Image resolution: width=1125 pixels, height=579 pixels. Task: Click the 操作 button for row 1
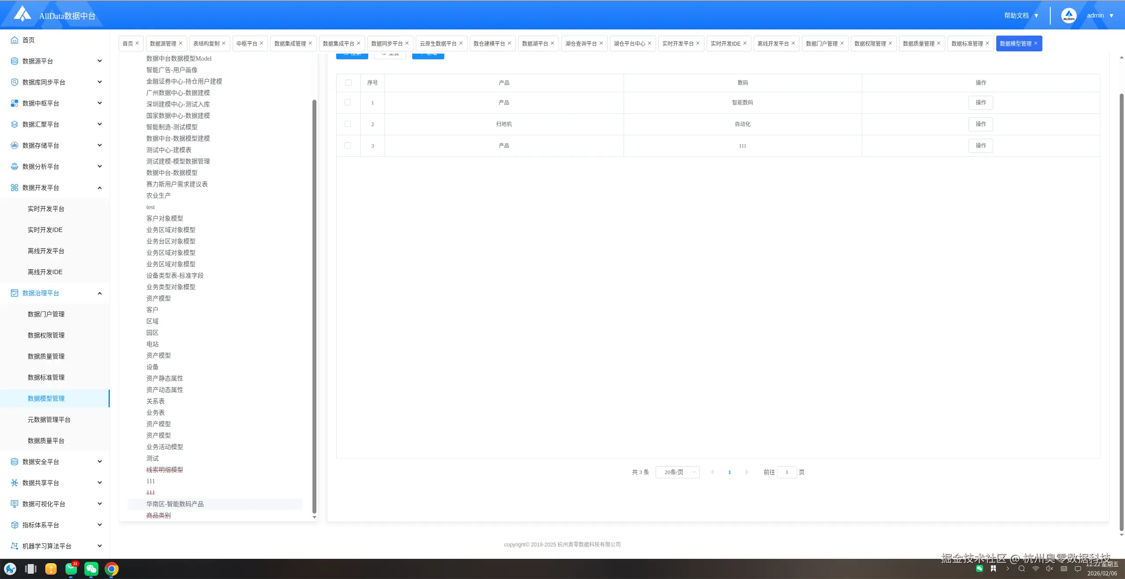[980, 102]
